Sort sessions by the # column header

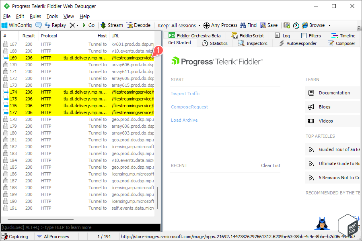10,36
